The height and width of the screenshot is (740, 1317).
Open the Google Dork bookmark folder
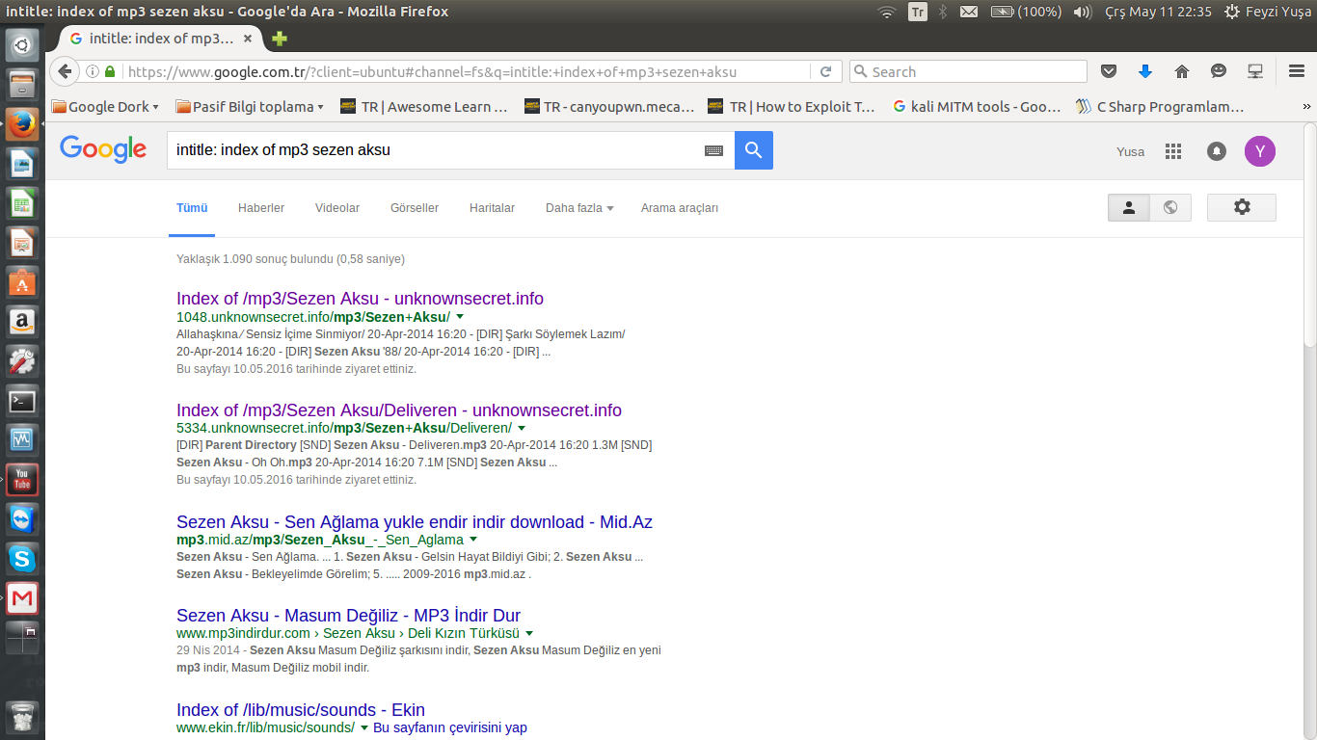click(106, 107)
